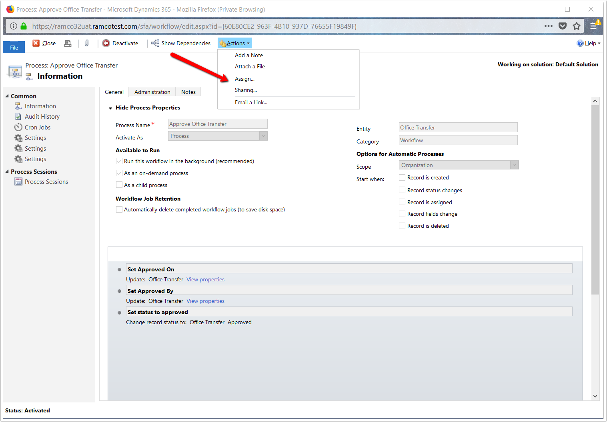Click the vertical scrollbar thumb

(595, 200)
